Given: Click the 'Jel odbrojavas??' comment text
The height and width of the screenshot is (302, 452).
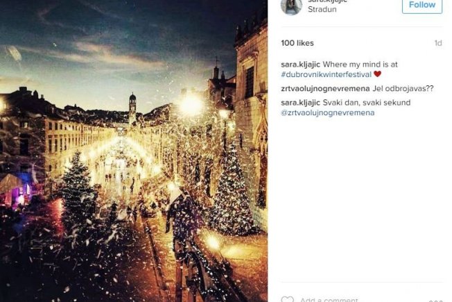Looking at the screenshot, I should coord(403,88).
